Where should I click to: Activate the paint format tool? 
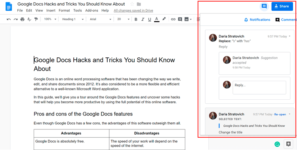pos(36,19)
